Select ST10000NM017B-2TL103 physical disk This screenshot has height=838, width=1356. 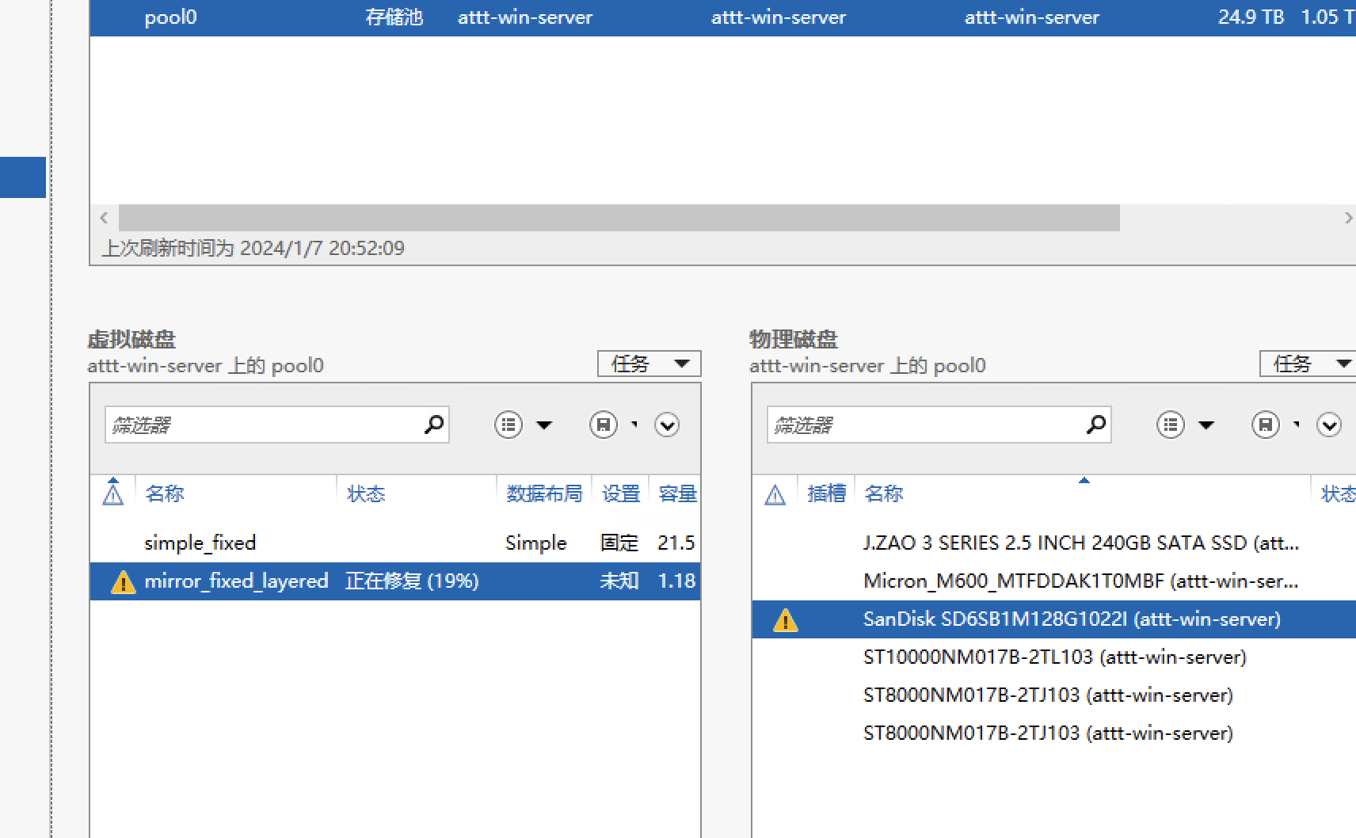pos(1054,657)
